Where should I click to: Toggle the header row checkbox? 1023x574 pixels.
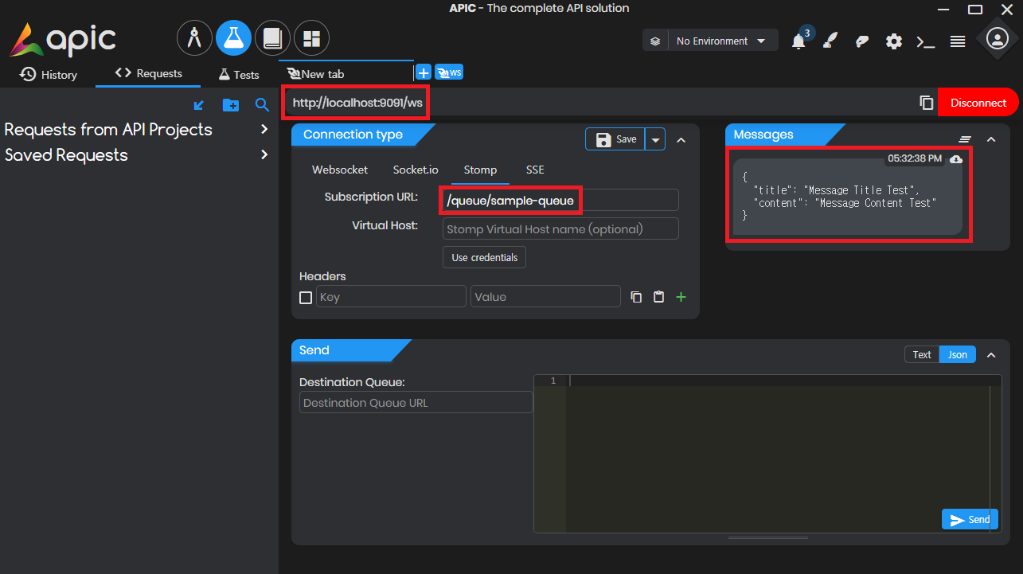coord(306,298)
